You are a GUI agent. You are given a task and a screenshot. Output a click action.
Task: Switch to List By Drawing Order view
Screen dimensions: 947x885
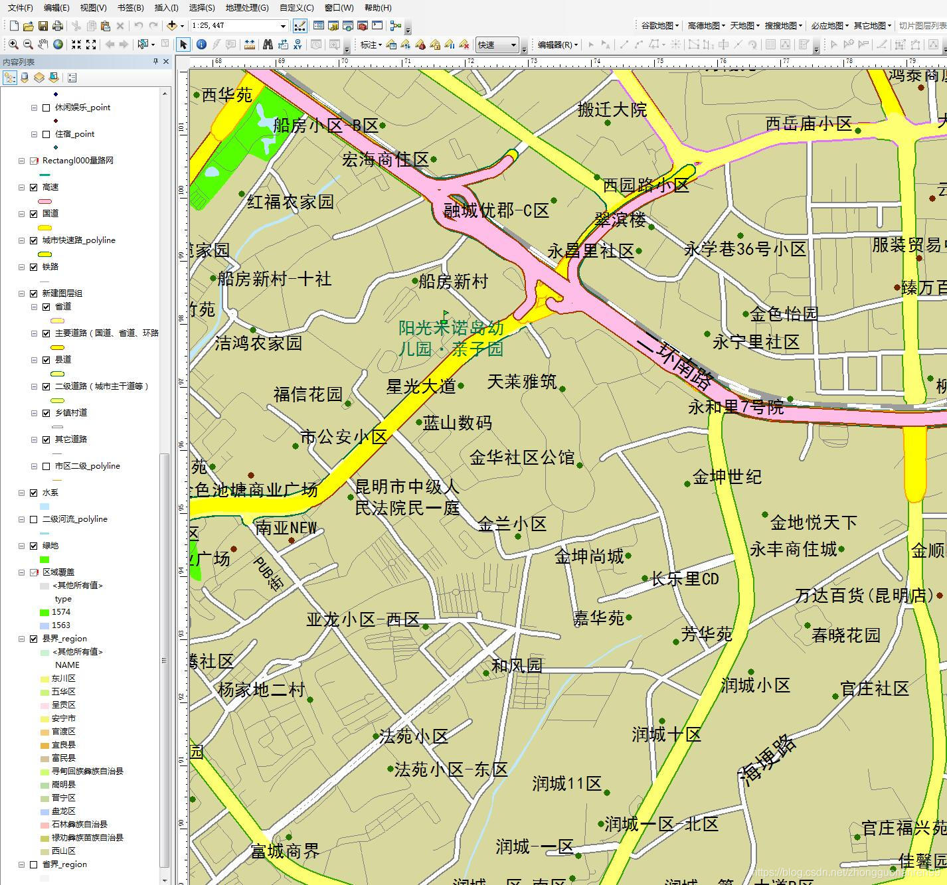[x=9, y=78]
